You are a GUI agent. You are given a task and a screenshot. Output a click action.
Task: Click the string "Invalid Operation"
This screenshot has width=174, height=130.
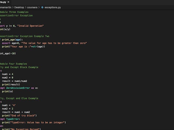[x=30, y=26]
